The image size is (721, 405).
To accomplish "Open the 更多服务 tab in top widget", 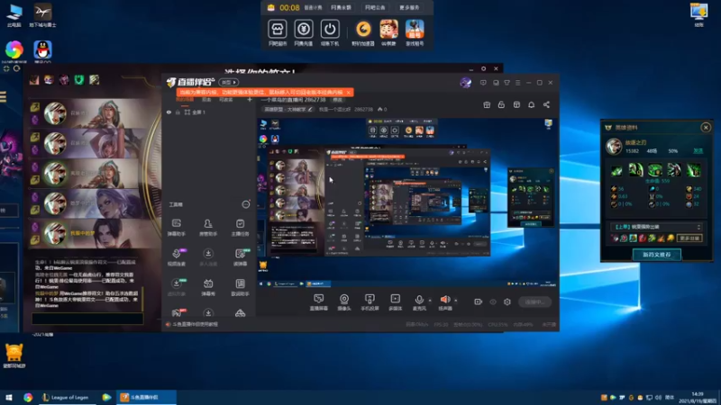I will pos(409,8).
